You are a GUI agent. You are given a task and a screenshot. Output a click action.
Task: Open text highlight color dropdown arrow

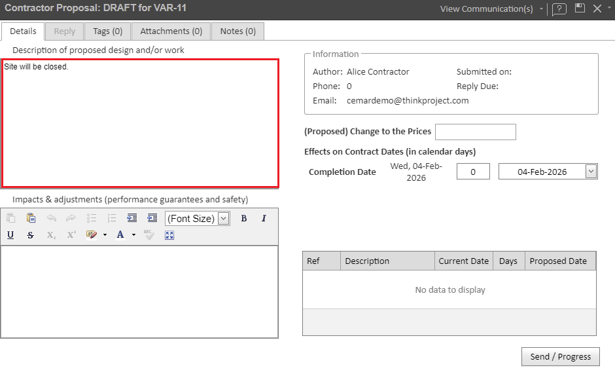click(105, 235)
